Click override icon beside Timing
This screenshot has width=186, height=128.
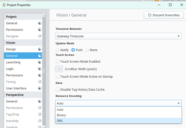point(40,82)
